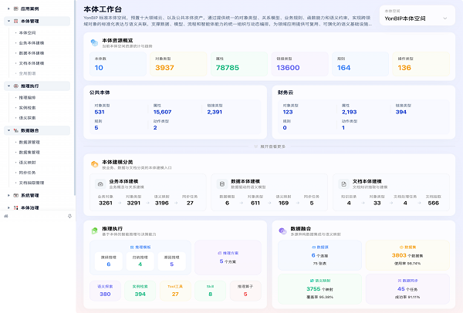Click the Skill 8 tile
Screen dimensions: 463x313
point(210,291)
